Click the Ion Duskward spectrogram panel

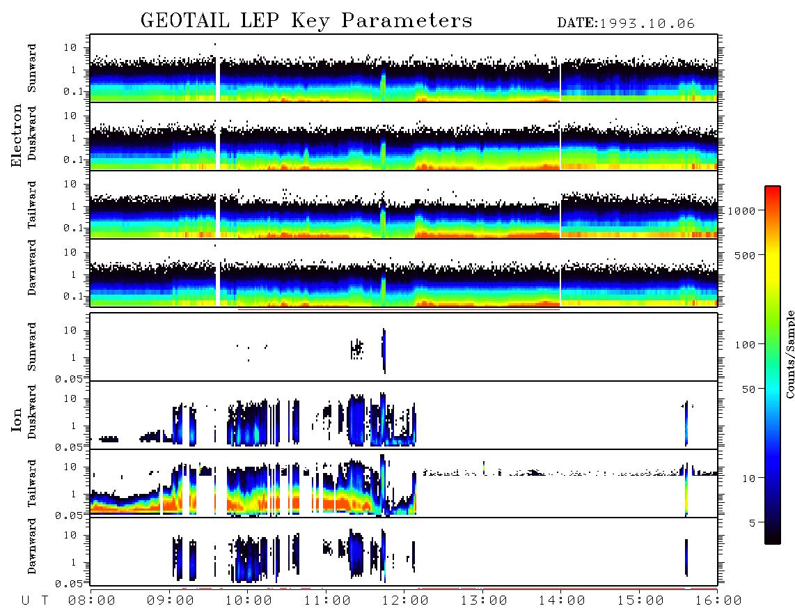tap(404, 415)
